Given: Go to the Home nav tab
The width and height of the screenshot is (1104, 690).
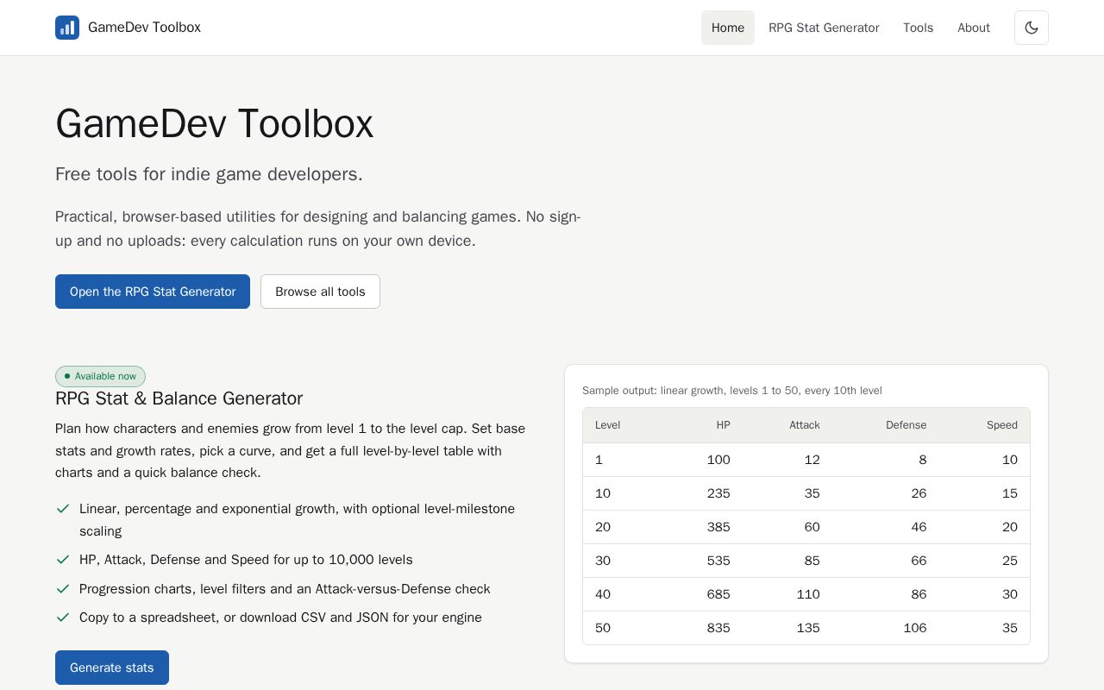Looking at the screenshot, I should click(728, 28).
